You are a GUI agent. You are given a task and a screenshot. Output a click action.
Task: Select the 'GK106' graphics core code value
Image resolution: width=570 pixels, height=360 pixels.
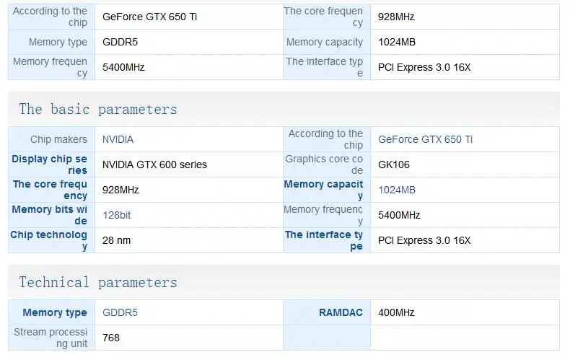394,164
